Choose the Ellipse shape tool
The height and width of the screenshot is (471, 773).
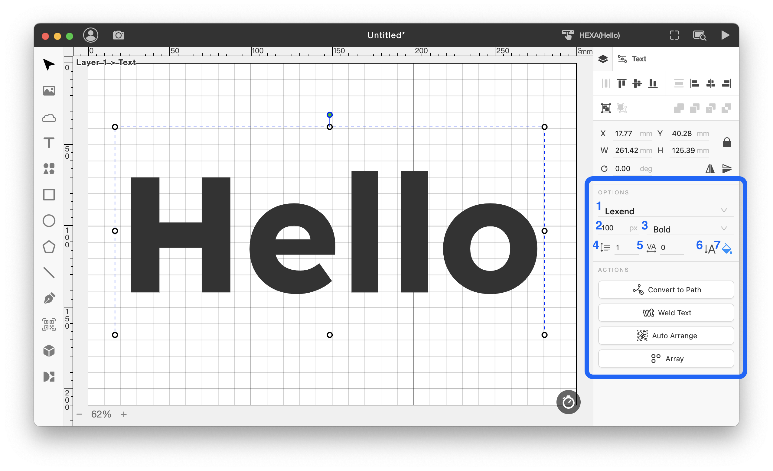click(49, 221)
